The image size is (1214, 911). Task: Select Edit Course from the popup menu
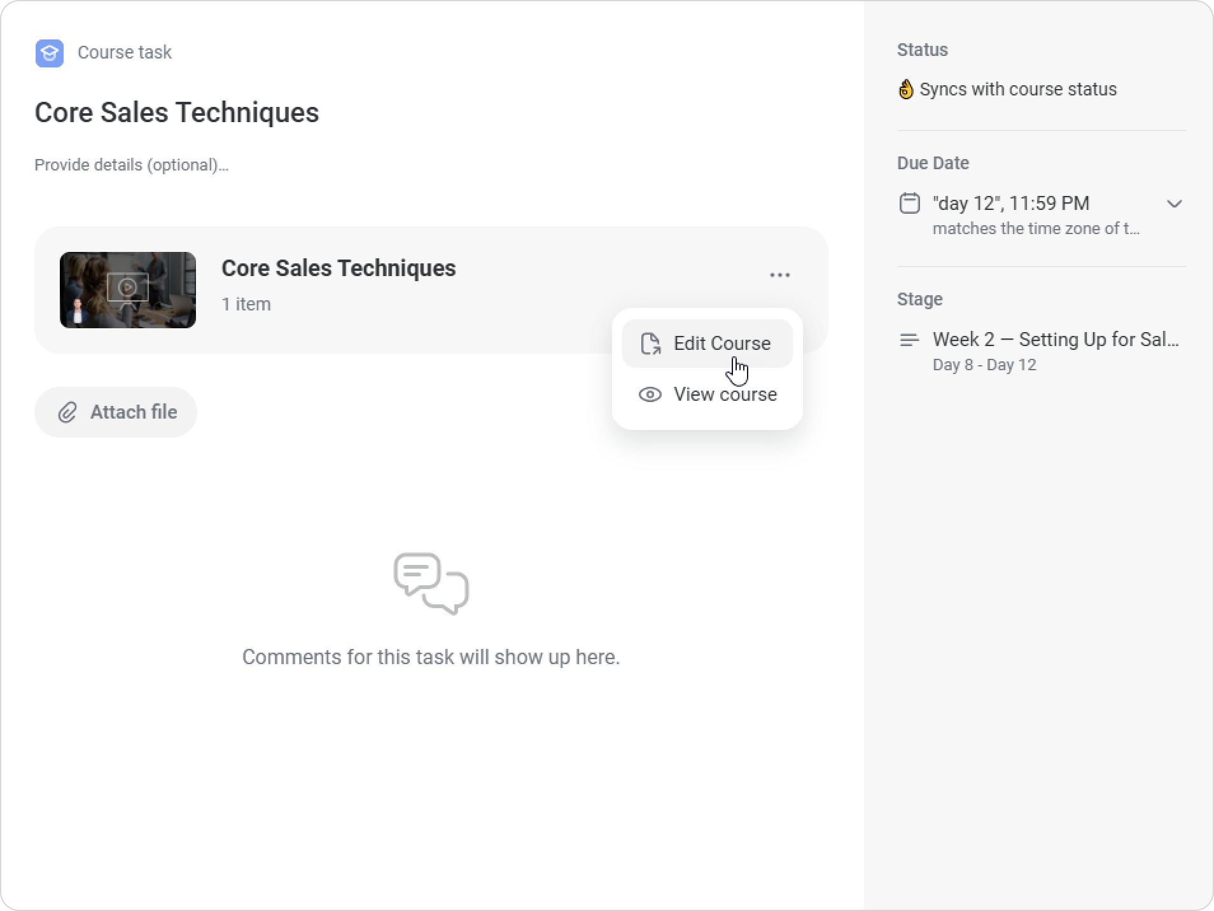[x=722, y=344]
